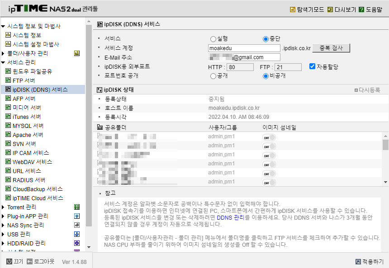Select the 실행 service radio button

click(213, 39)
